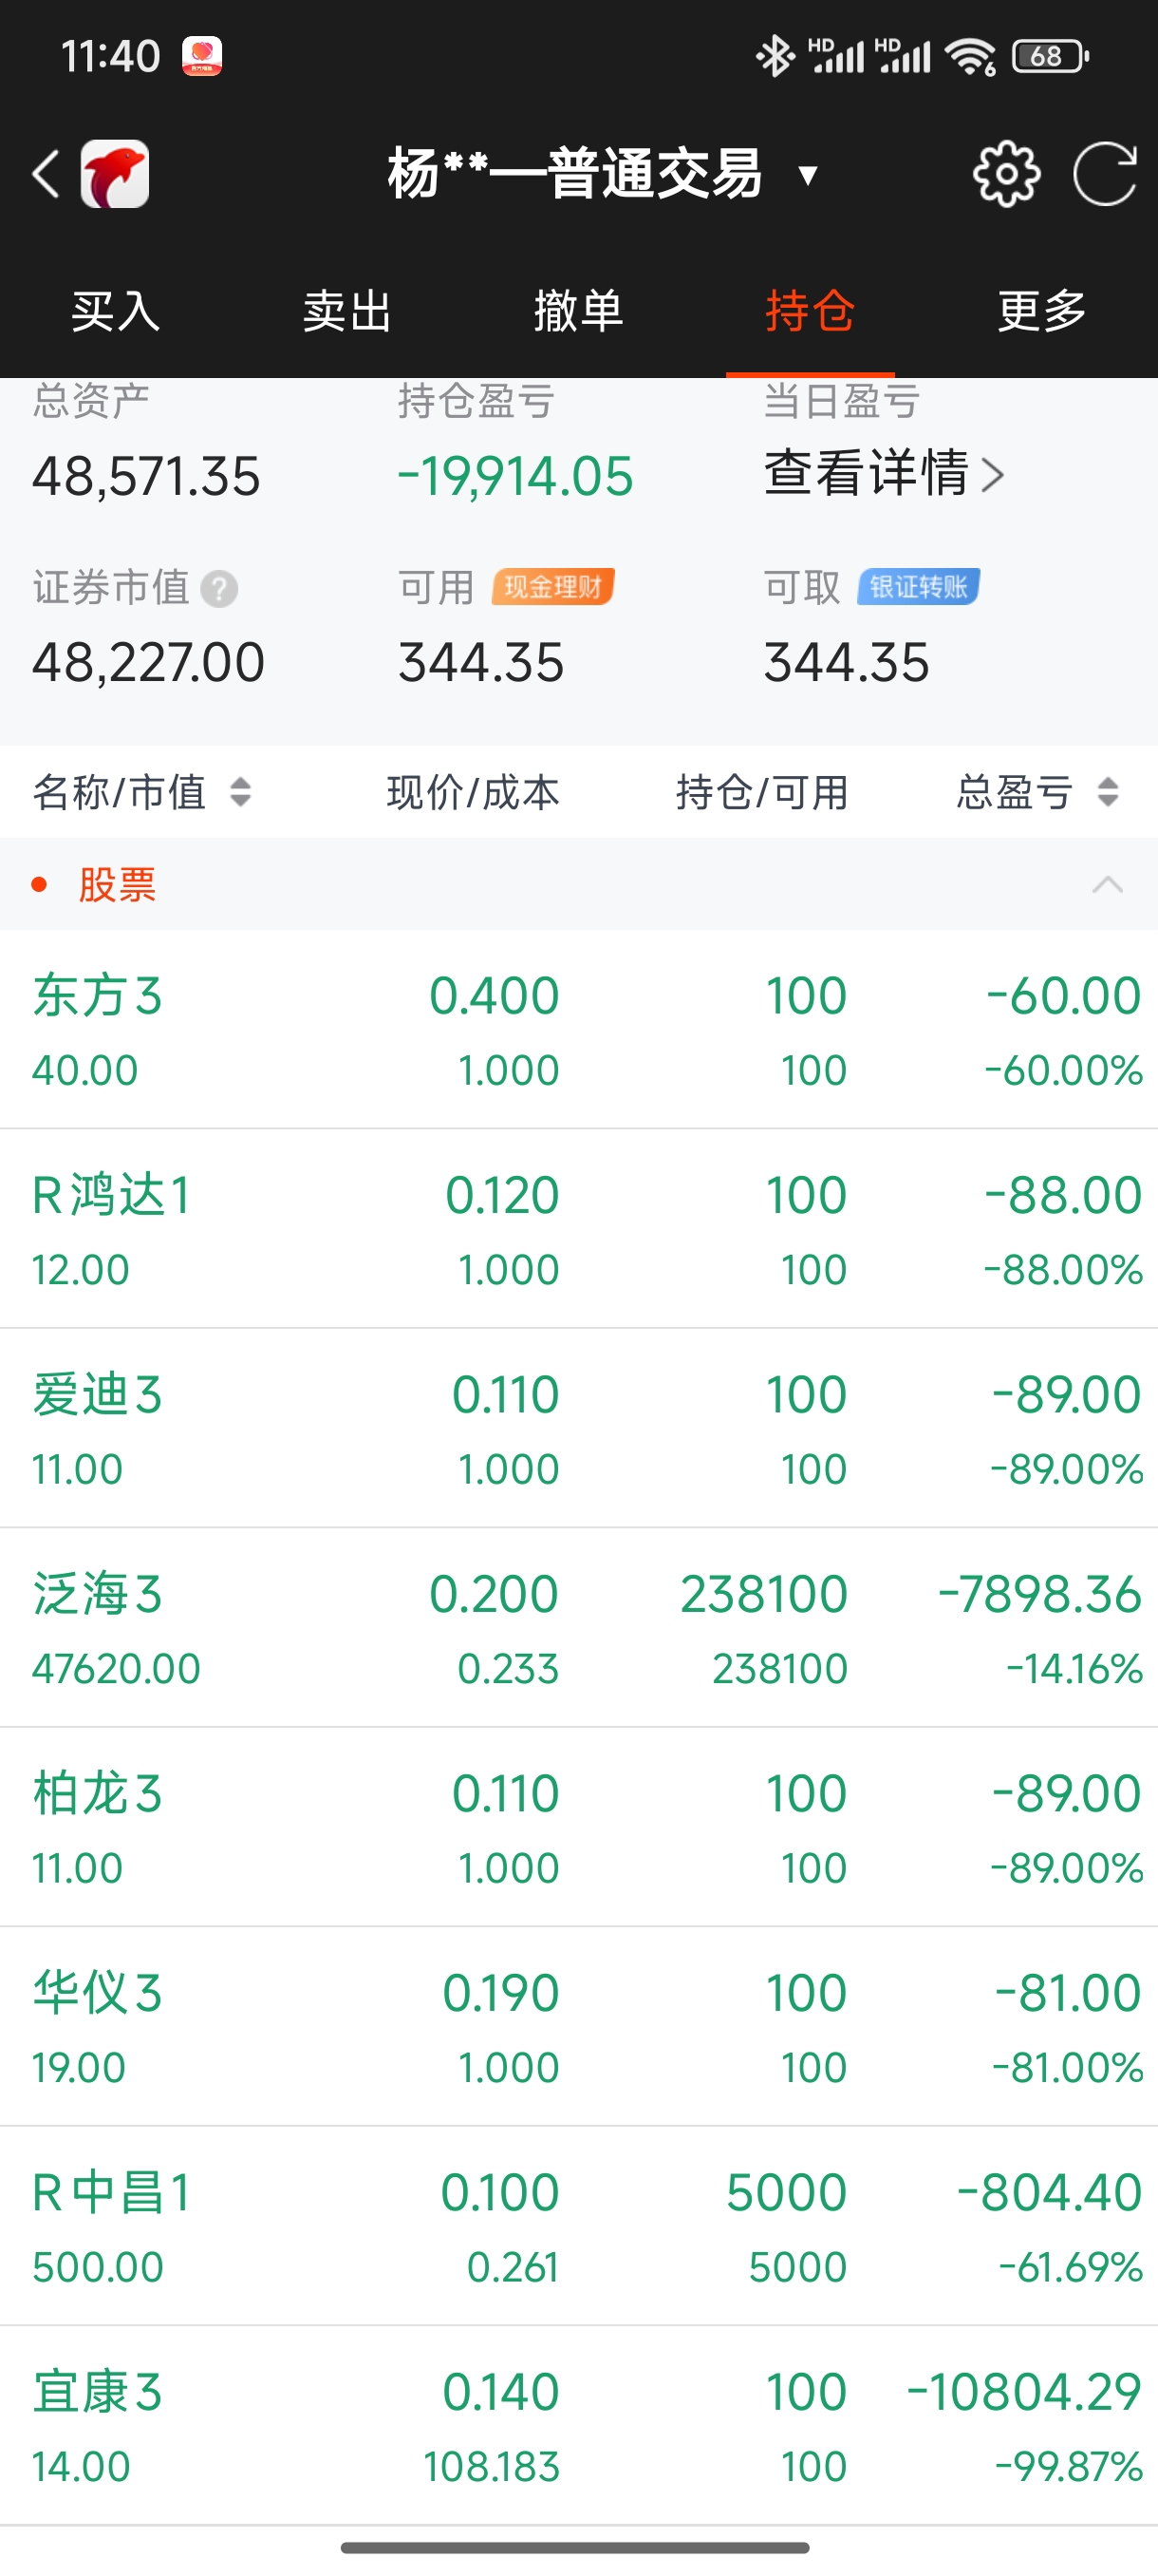
Task: Open settings gear icon
Action: click(1006, 174)
